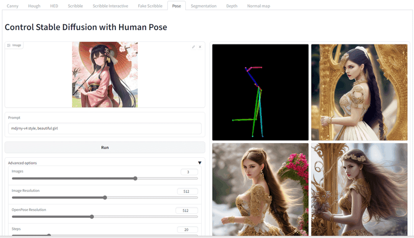
Task: Open the HED tab
Action: pyautogui.click(x=54, y=6)
